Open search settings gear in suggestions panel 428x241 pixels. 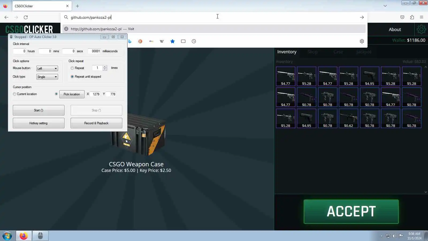pos(362,41)
